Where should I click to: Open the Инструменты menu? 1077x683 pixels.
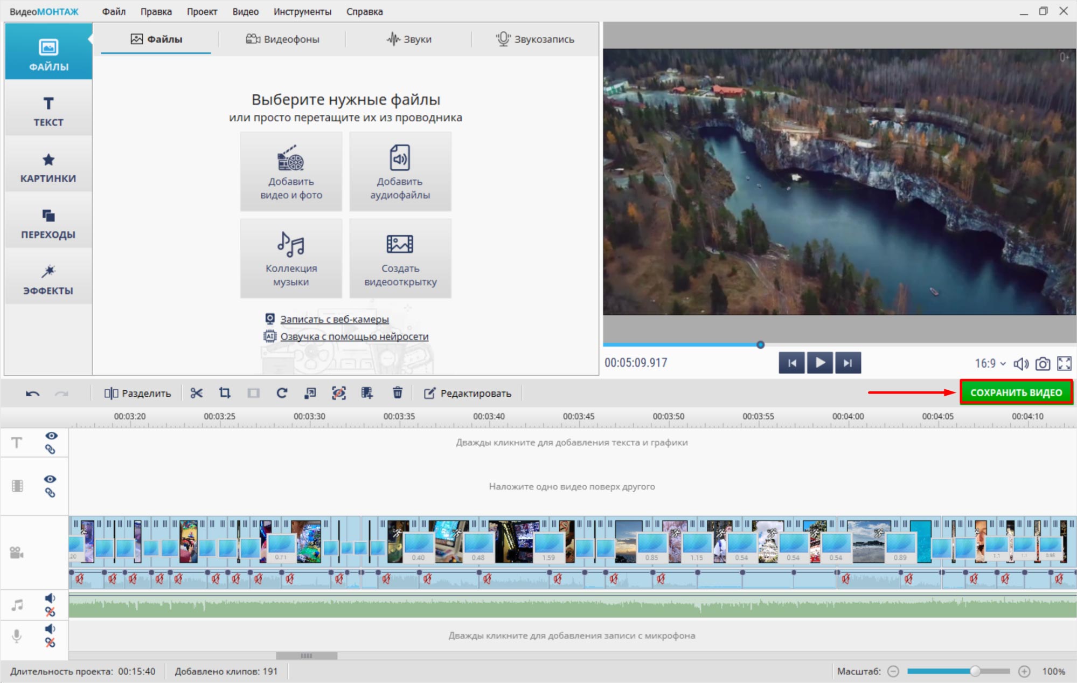coord(302,11)
